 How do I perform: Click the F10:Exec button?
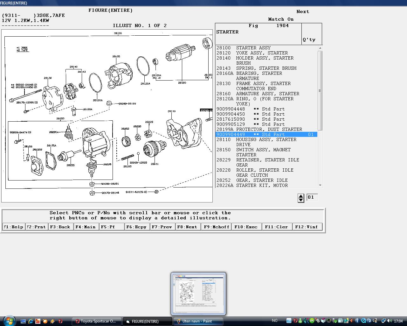click(246, 227)
